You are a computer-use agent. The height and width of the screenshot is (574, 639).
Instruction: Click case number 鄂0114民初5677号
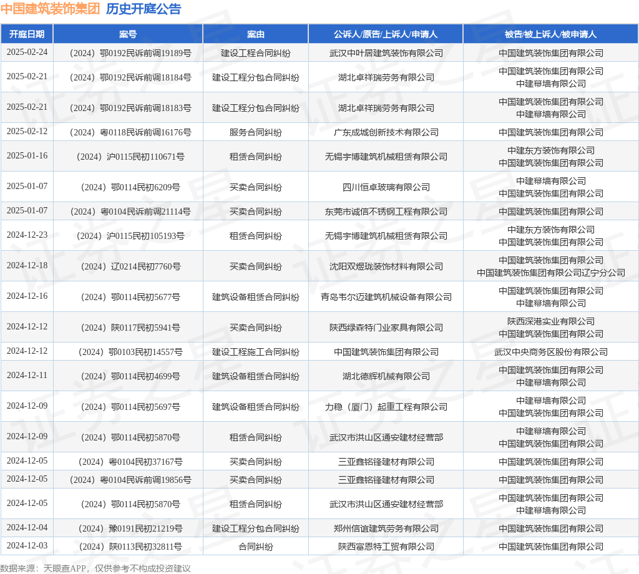(130, 298)
